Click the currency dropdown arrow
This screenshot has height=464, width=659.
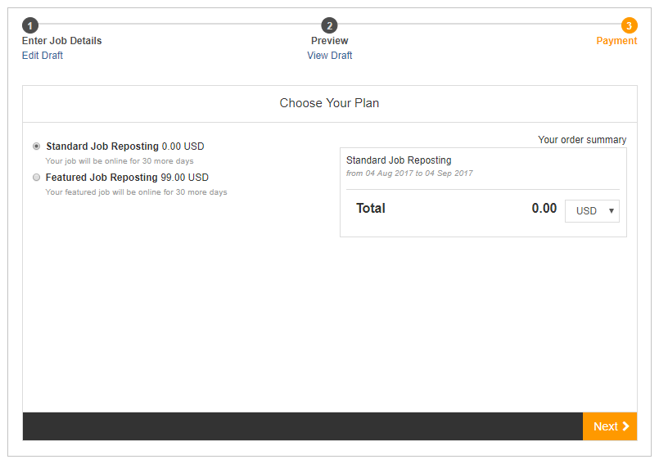point(612,211)
